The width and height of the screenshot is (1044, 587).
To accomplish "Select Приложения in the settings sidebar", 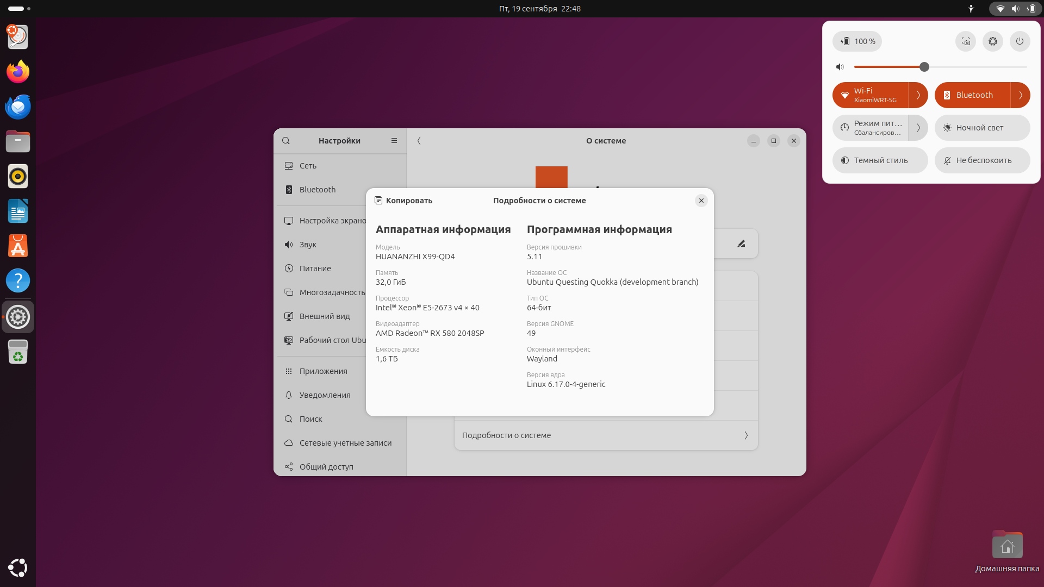I will 321,371.
